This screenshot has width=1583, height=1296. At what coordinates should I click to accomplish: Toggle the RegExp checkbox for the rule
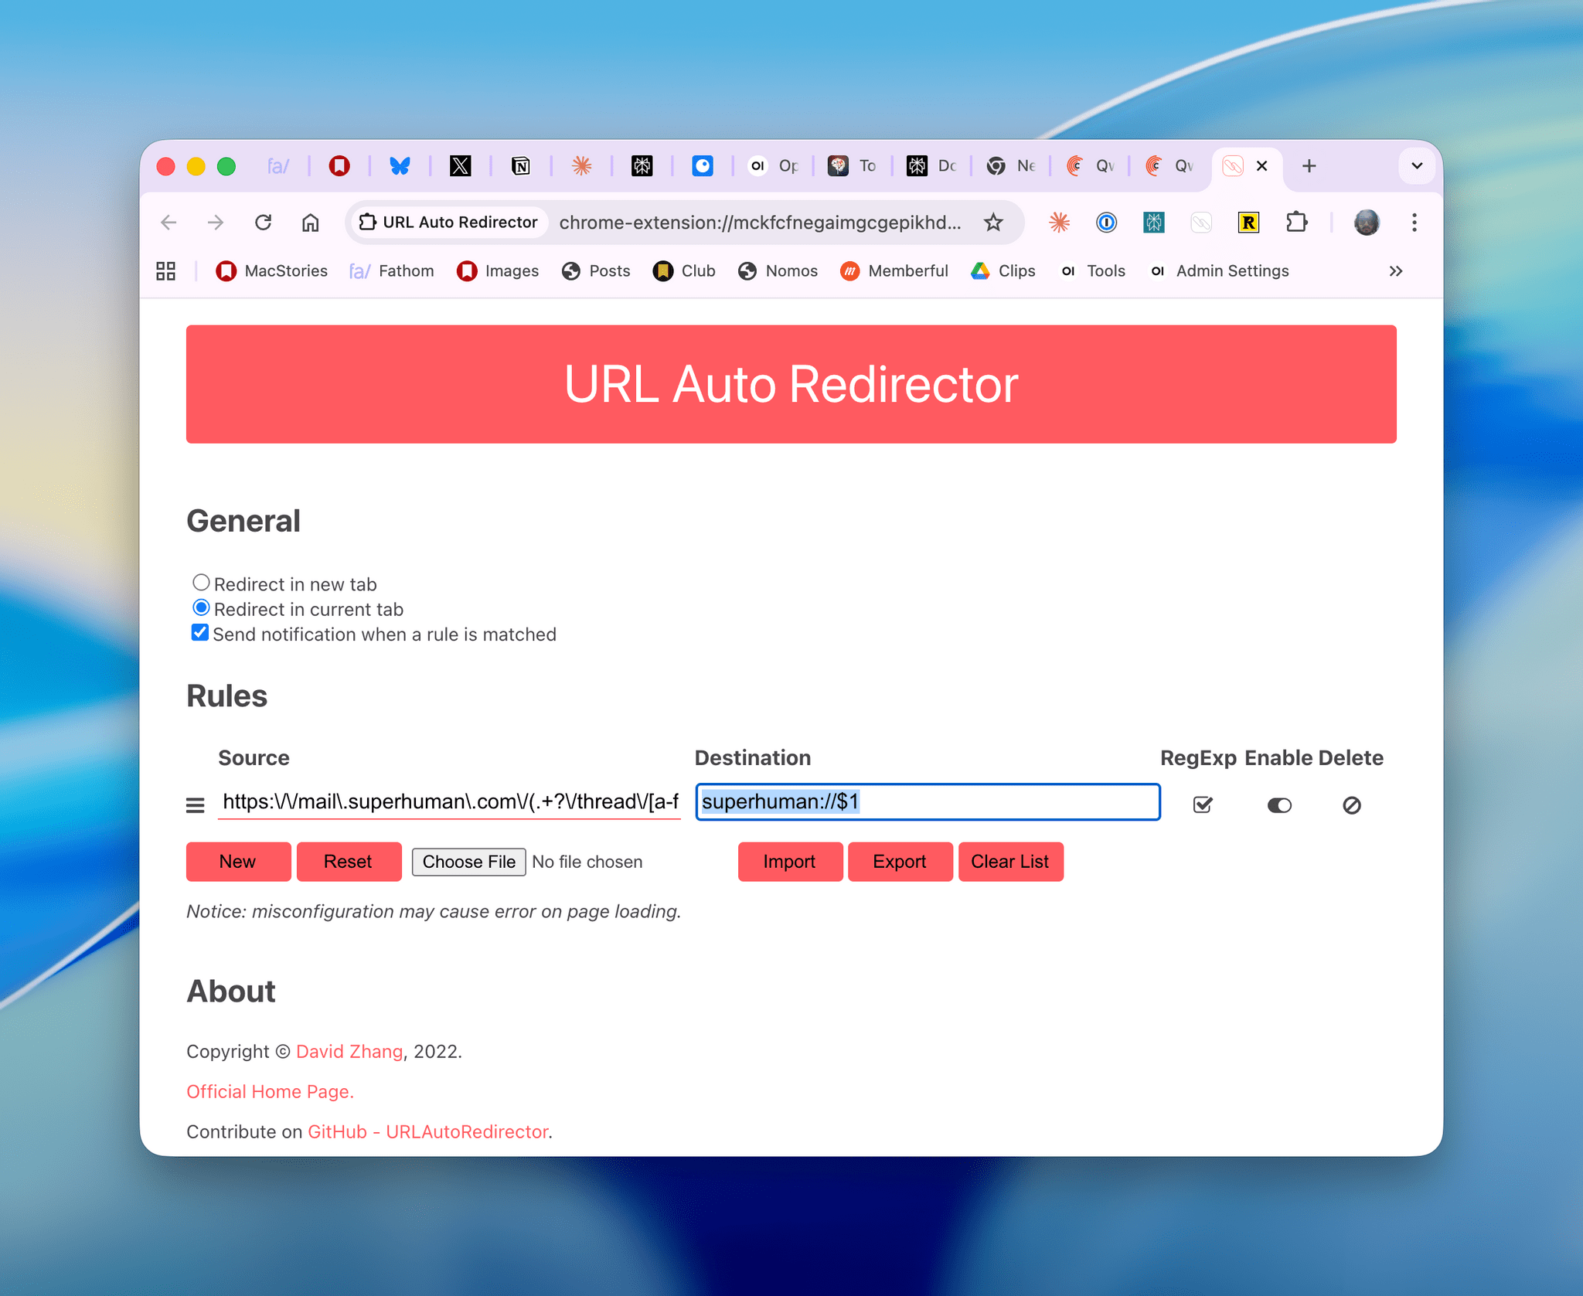[x=1203, y=805]
